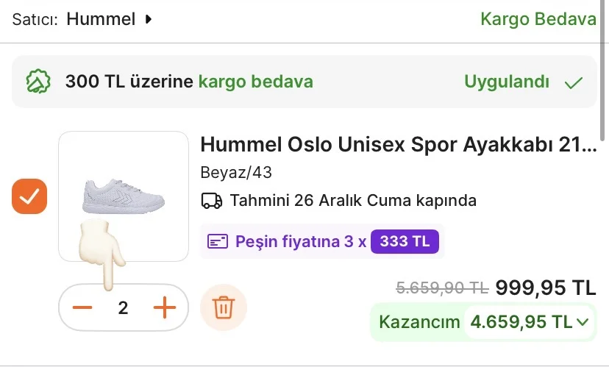Expand the Kazancım savings dropdown
Screen dimensions: 609x367
(583, 321)
